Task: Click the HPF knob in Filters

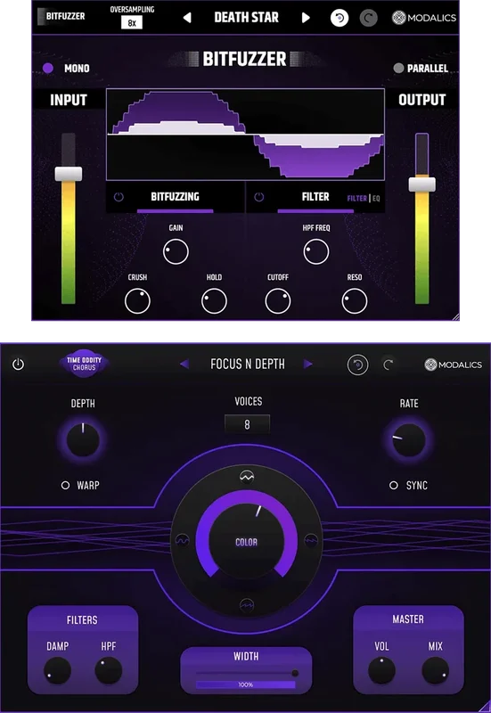Action: [x=108, y=670]
